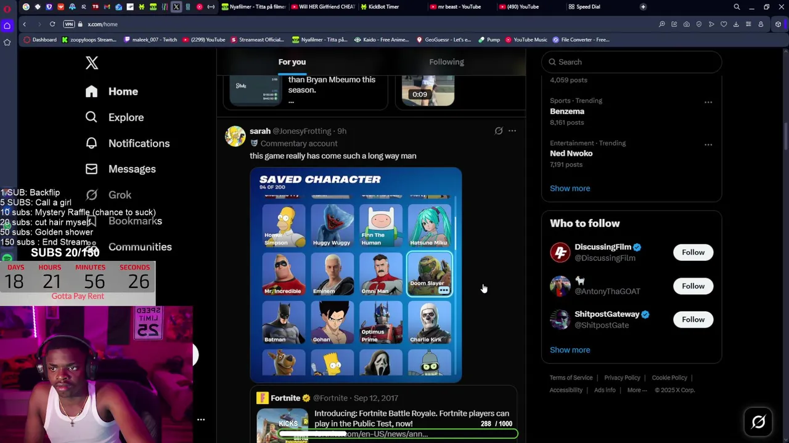Open Communities from the sidebar
This screenshot has height=443, width=789.
(x=128, y=247)
